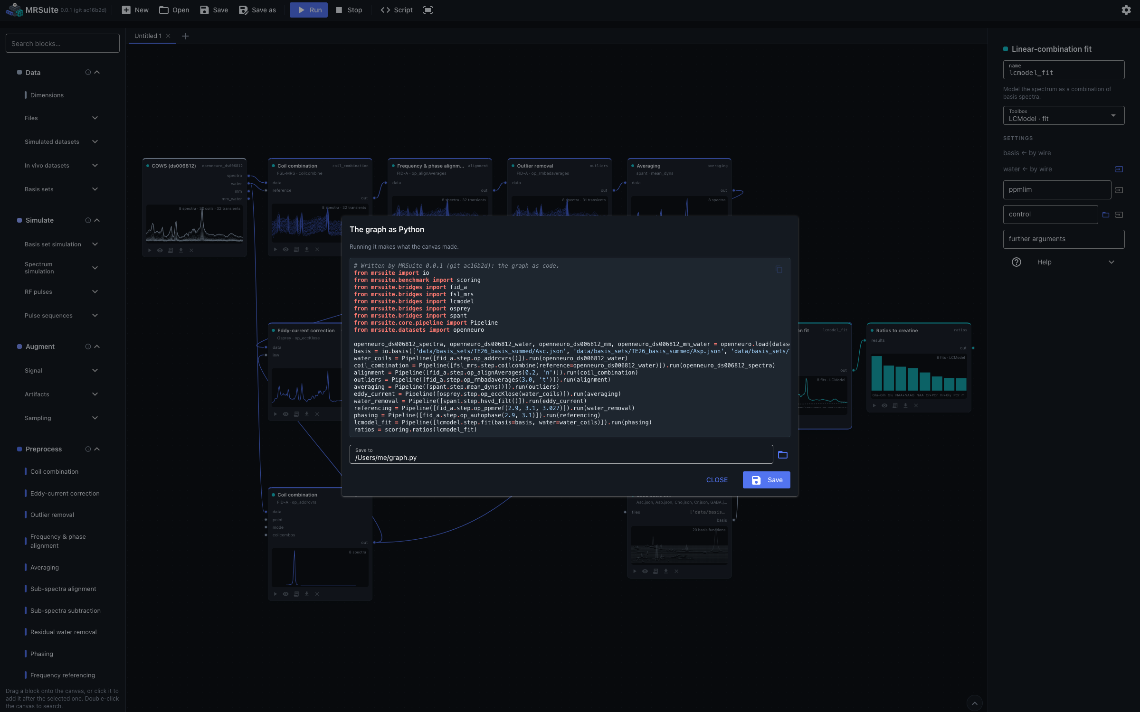Click CLOSE in the Python dialog
Image resolution: width=1140 pixels, height=712 pixels.
coord(717,480)
